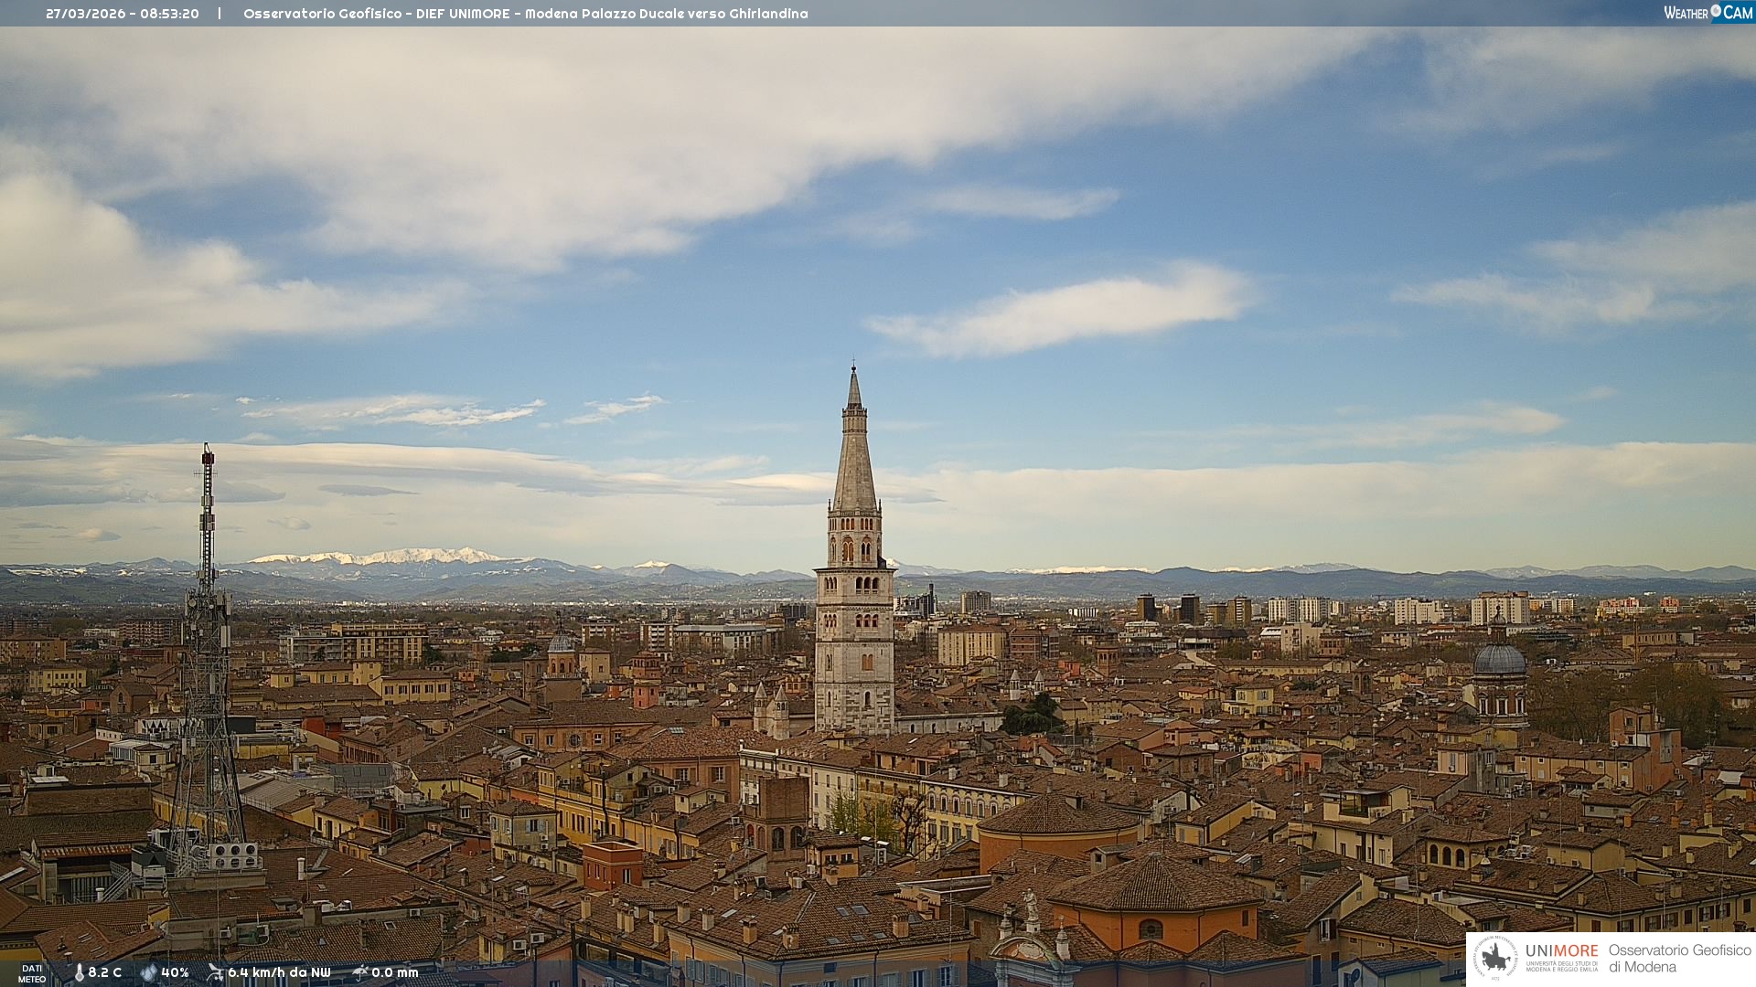Click the 0.0 mm rainfall value
This screenshot has width=1756, height=987.
394,972
